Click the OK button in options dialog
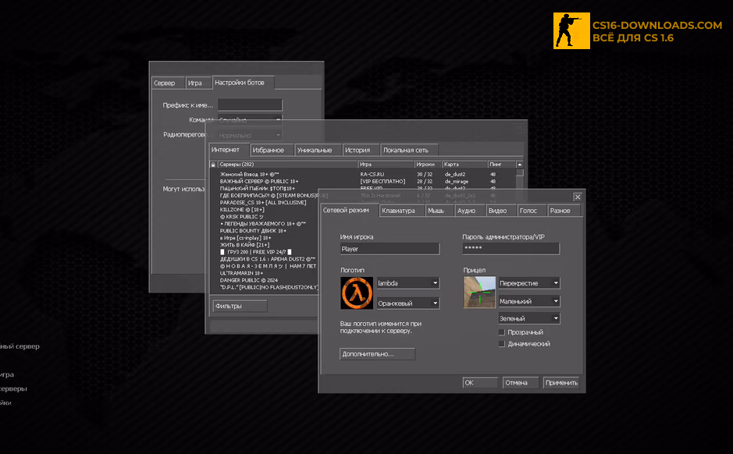 click(x=480, y=382)
